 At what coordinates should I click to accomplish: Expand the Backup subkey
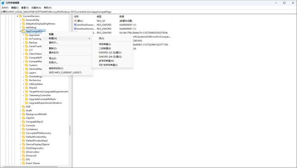(24, 43)
